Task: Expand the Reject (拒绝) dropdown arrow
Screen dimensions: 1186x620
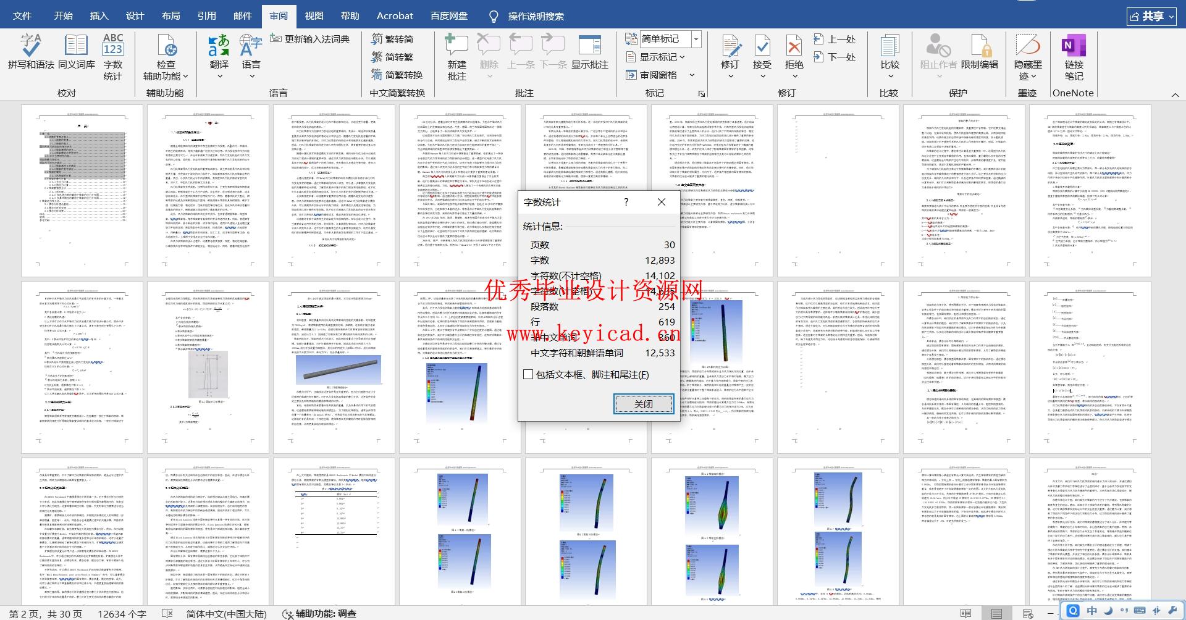Action: pyautogui.click(x=794, y=77)
